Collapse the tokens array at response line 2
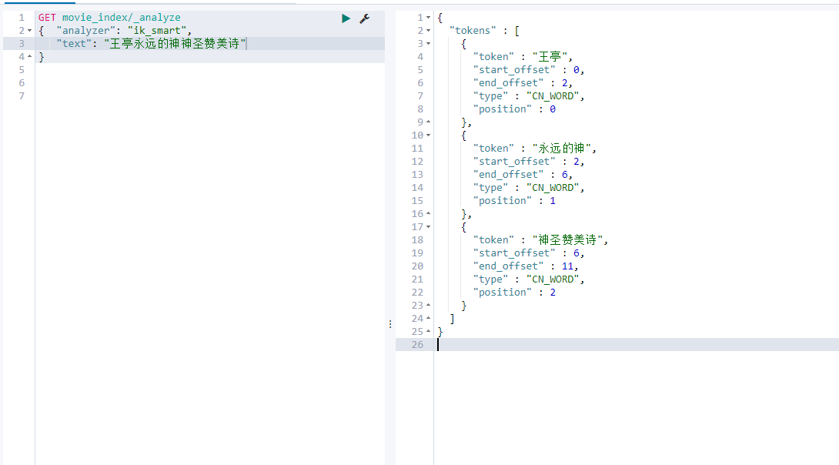The width and height of the screenshot is (839, 465). click(428, 31)
